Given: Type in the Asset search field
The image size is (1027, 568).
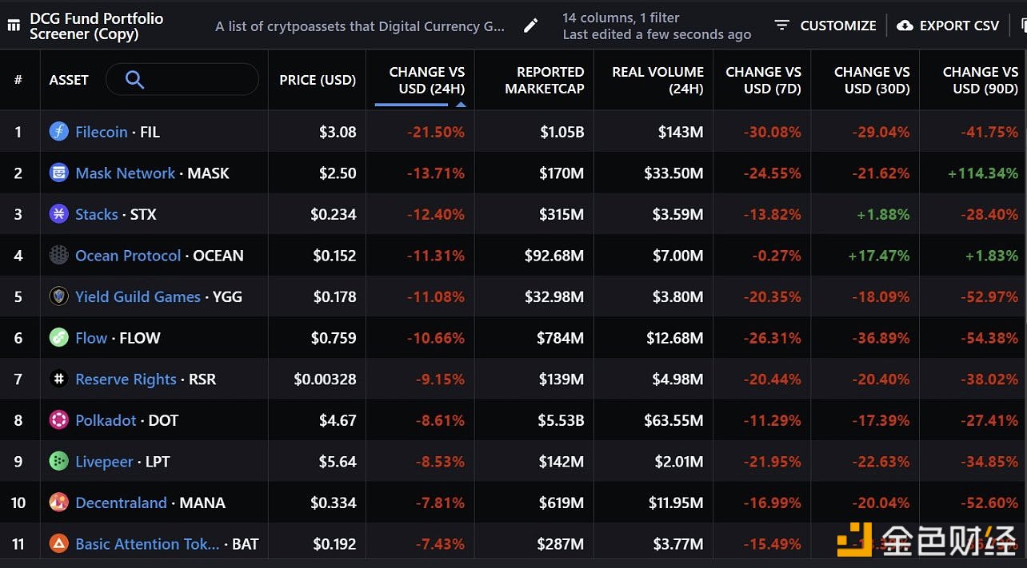Looking at the screenshot, I should [196, 80].
